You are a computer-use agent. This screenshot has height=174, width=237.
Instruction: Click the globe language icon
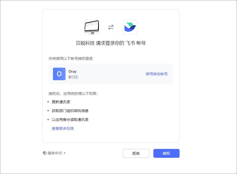45,153
